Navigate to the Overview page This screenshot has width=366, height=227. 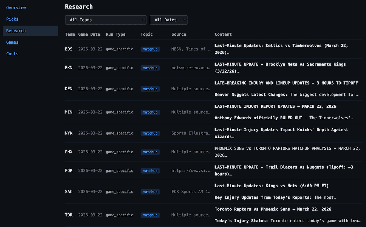pyautogui.click(x=16, y=8)
